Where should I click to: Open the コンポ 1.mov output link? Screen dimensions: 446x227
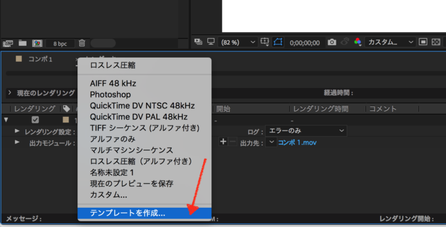297,143
